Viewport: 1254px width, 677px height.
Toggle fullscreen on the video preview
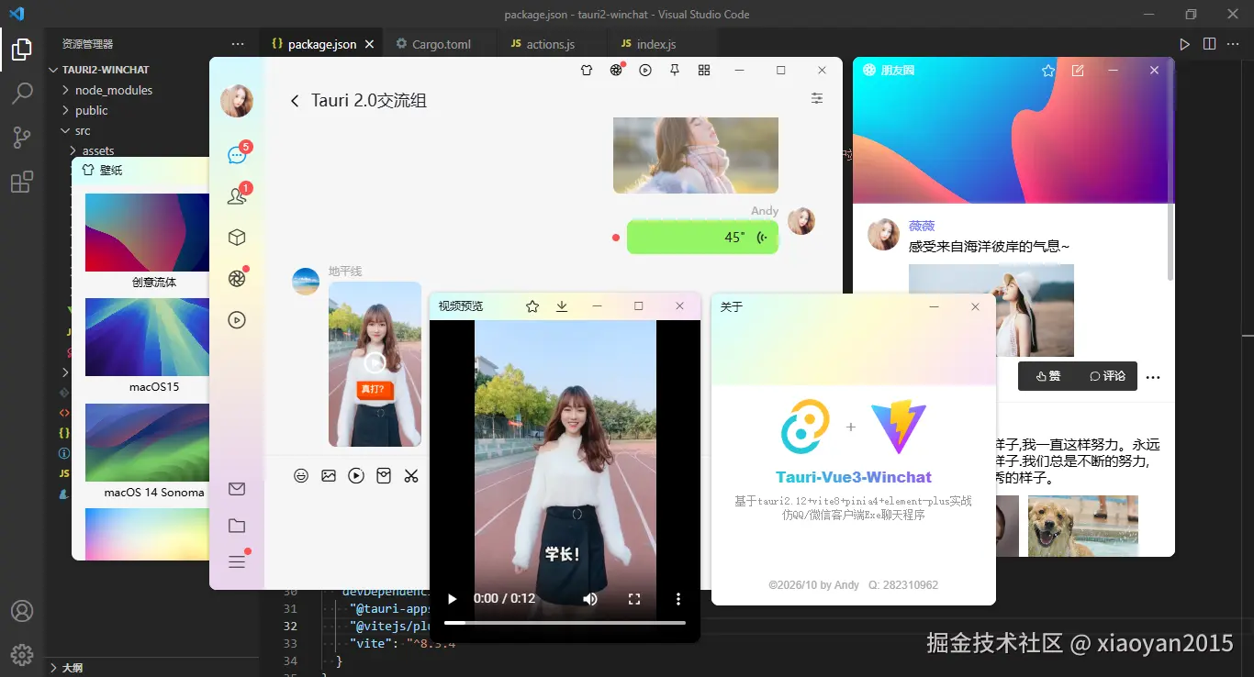point(634,599)
